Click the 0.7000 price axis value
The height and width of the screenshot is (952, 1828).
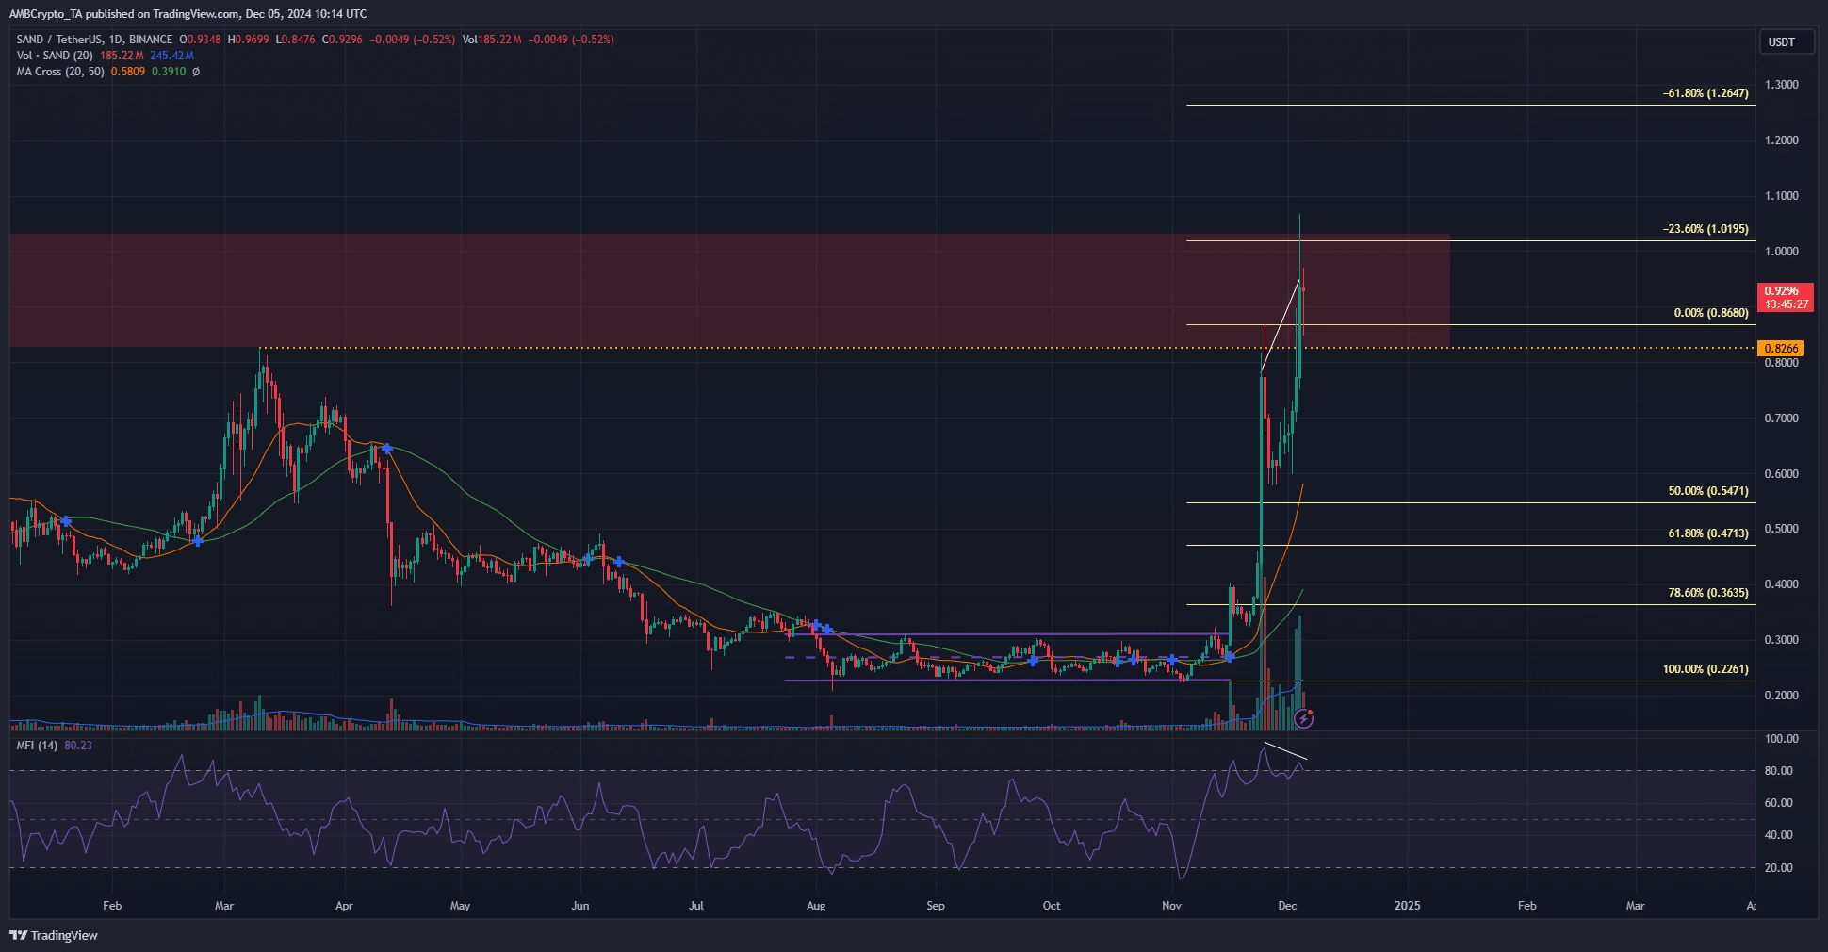pos(1782,419)
